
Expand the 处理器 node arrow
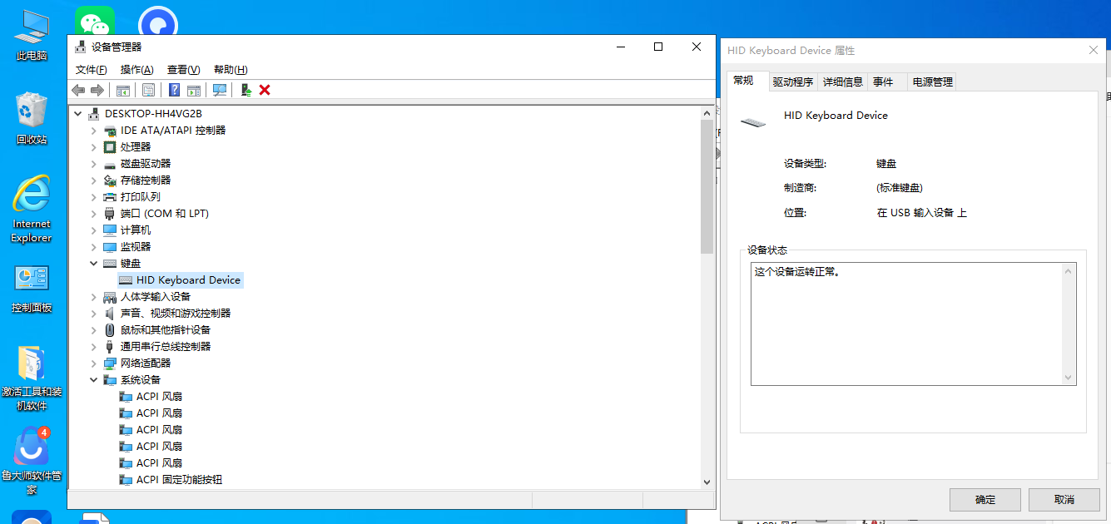[x=94, y=146]
